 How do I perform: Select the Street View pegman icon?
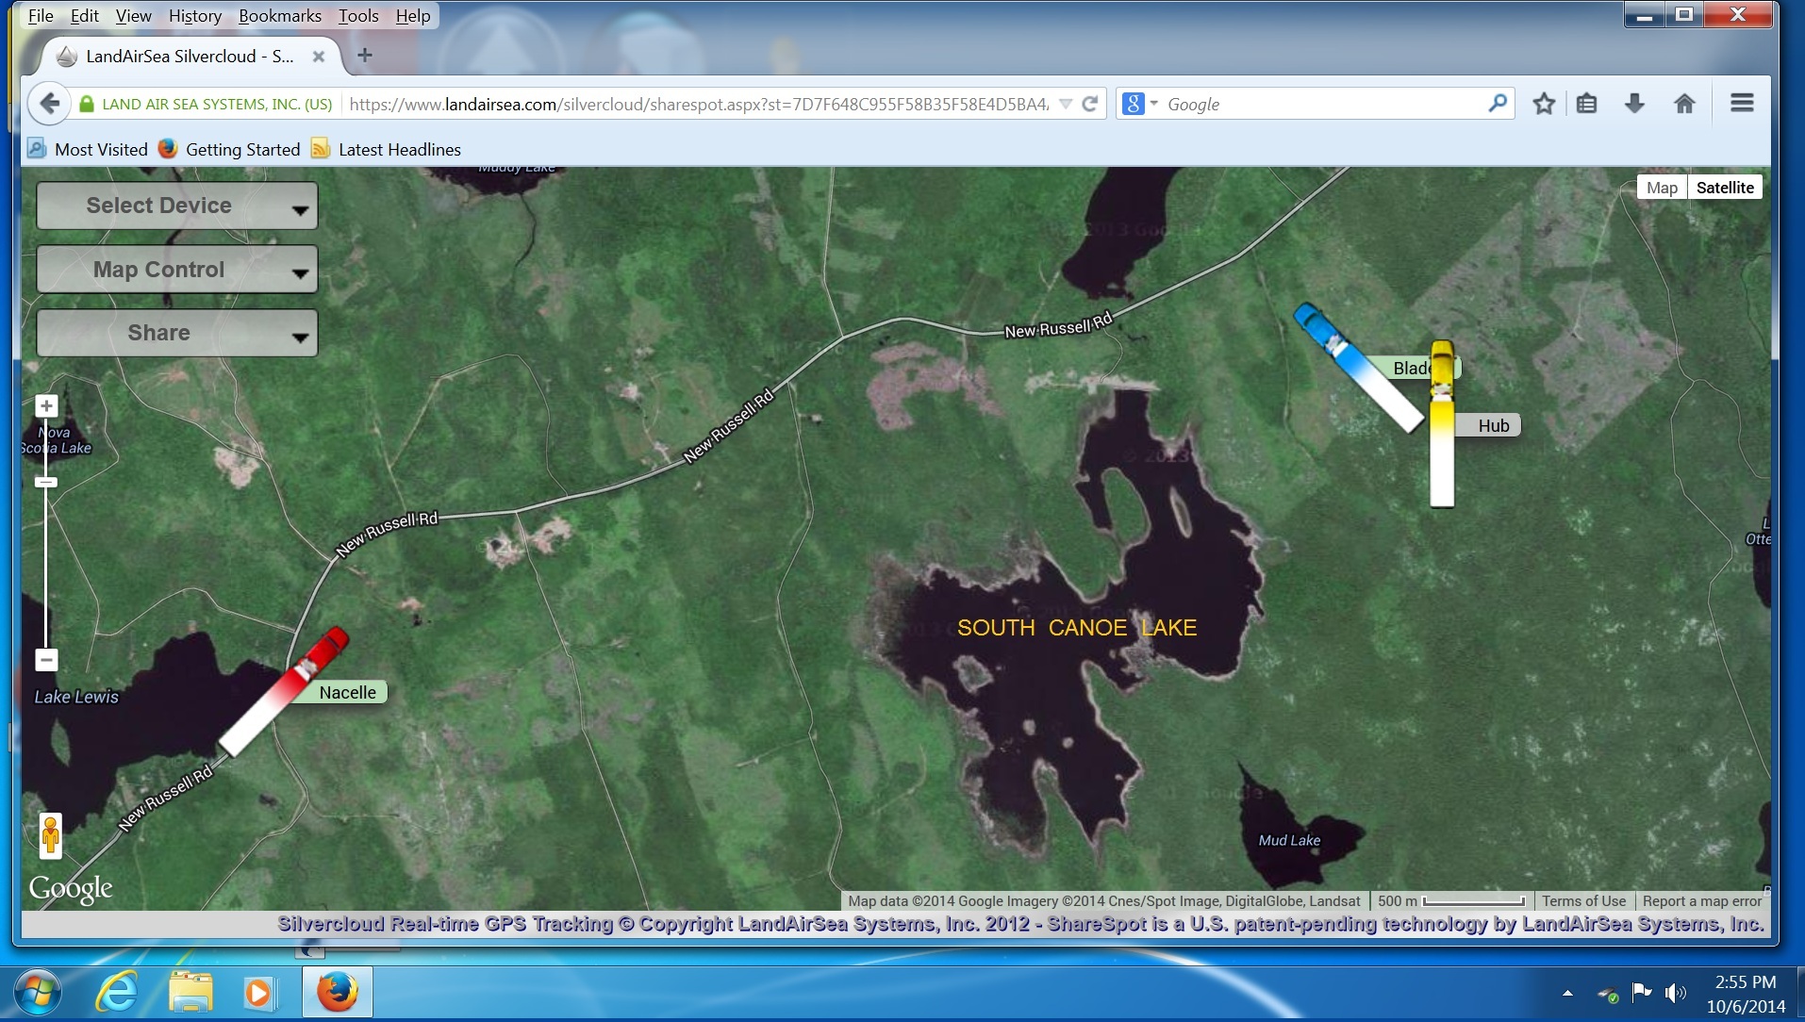coord(51,835)
